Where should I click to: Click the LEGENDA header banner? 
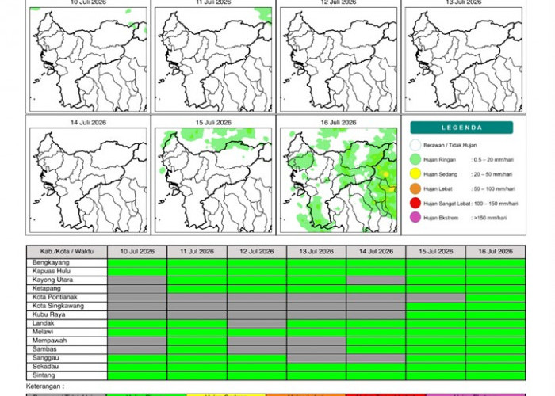point(461,128)
